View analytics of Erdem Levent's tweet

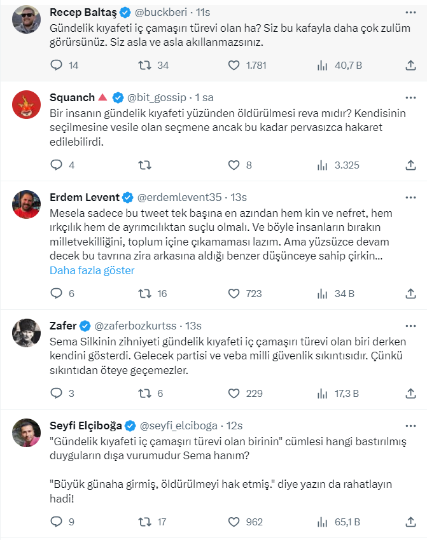[x=323, y=293]
